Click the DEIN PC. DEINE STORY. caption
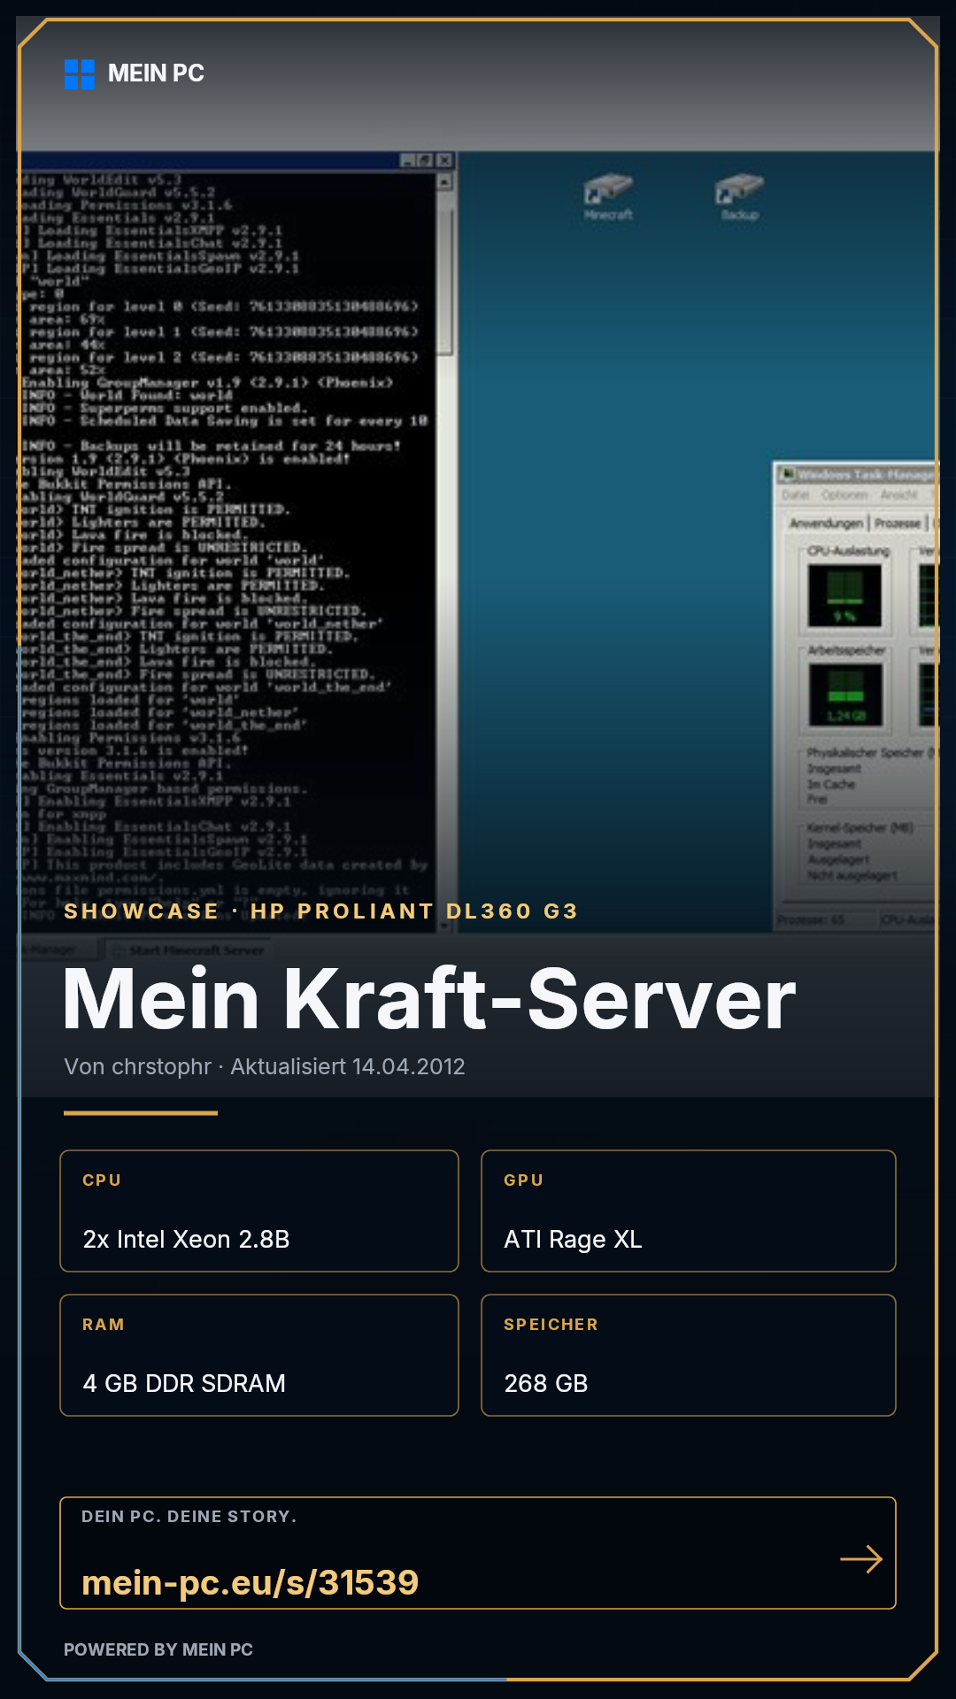Image resolution: width=956 pixels, height=1699 pixels. pos(189,1517)
